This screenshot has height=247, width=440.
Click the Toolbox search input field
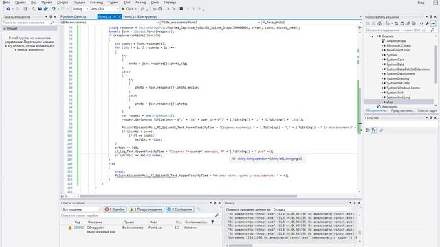(x=26, y=23)
